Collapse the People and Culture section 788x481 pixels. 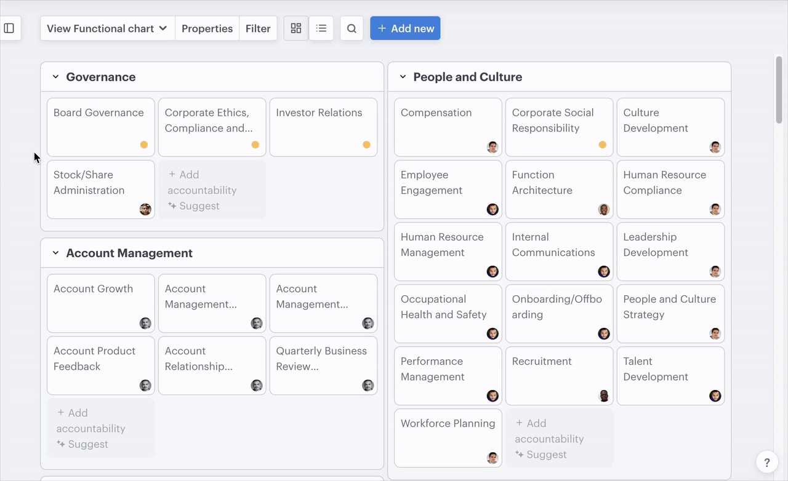pos(403,77)
